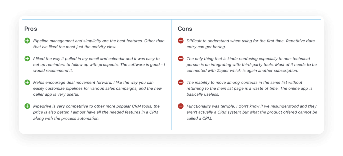Select the Cons heading
Image resolution: width=343 pixels, height=156 pixels.
pyautogui.click(x=185, y=29)
